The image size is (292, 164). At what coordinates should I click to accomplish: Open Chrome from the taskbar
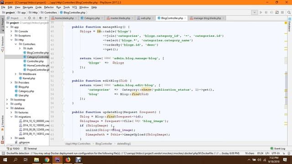(x=47, y=160)
